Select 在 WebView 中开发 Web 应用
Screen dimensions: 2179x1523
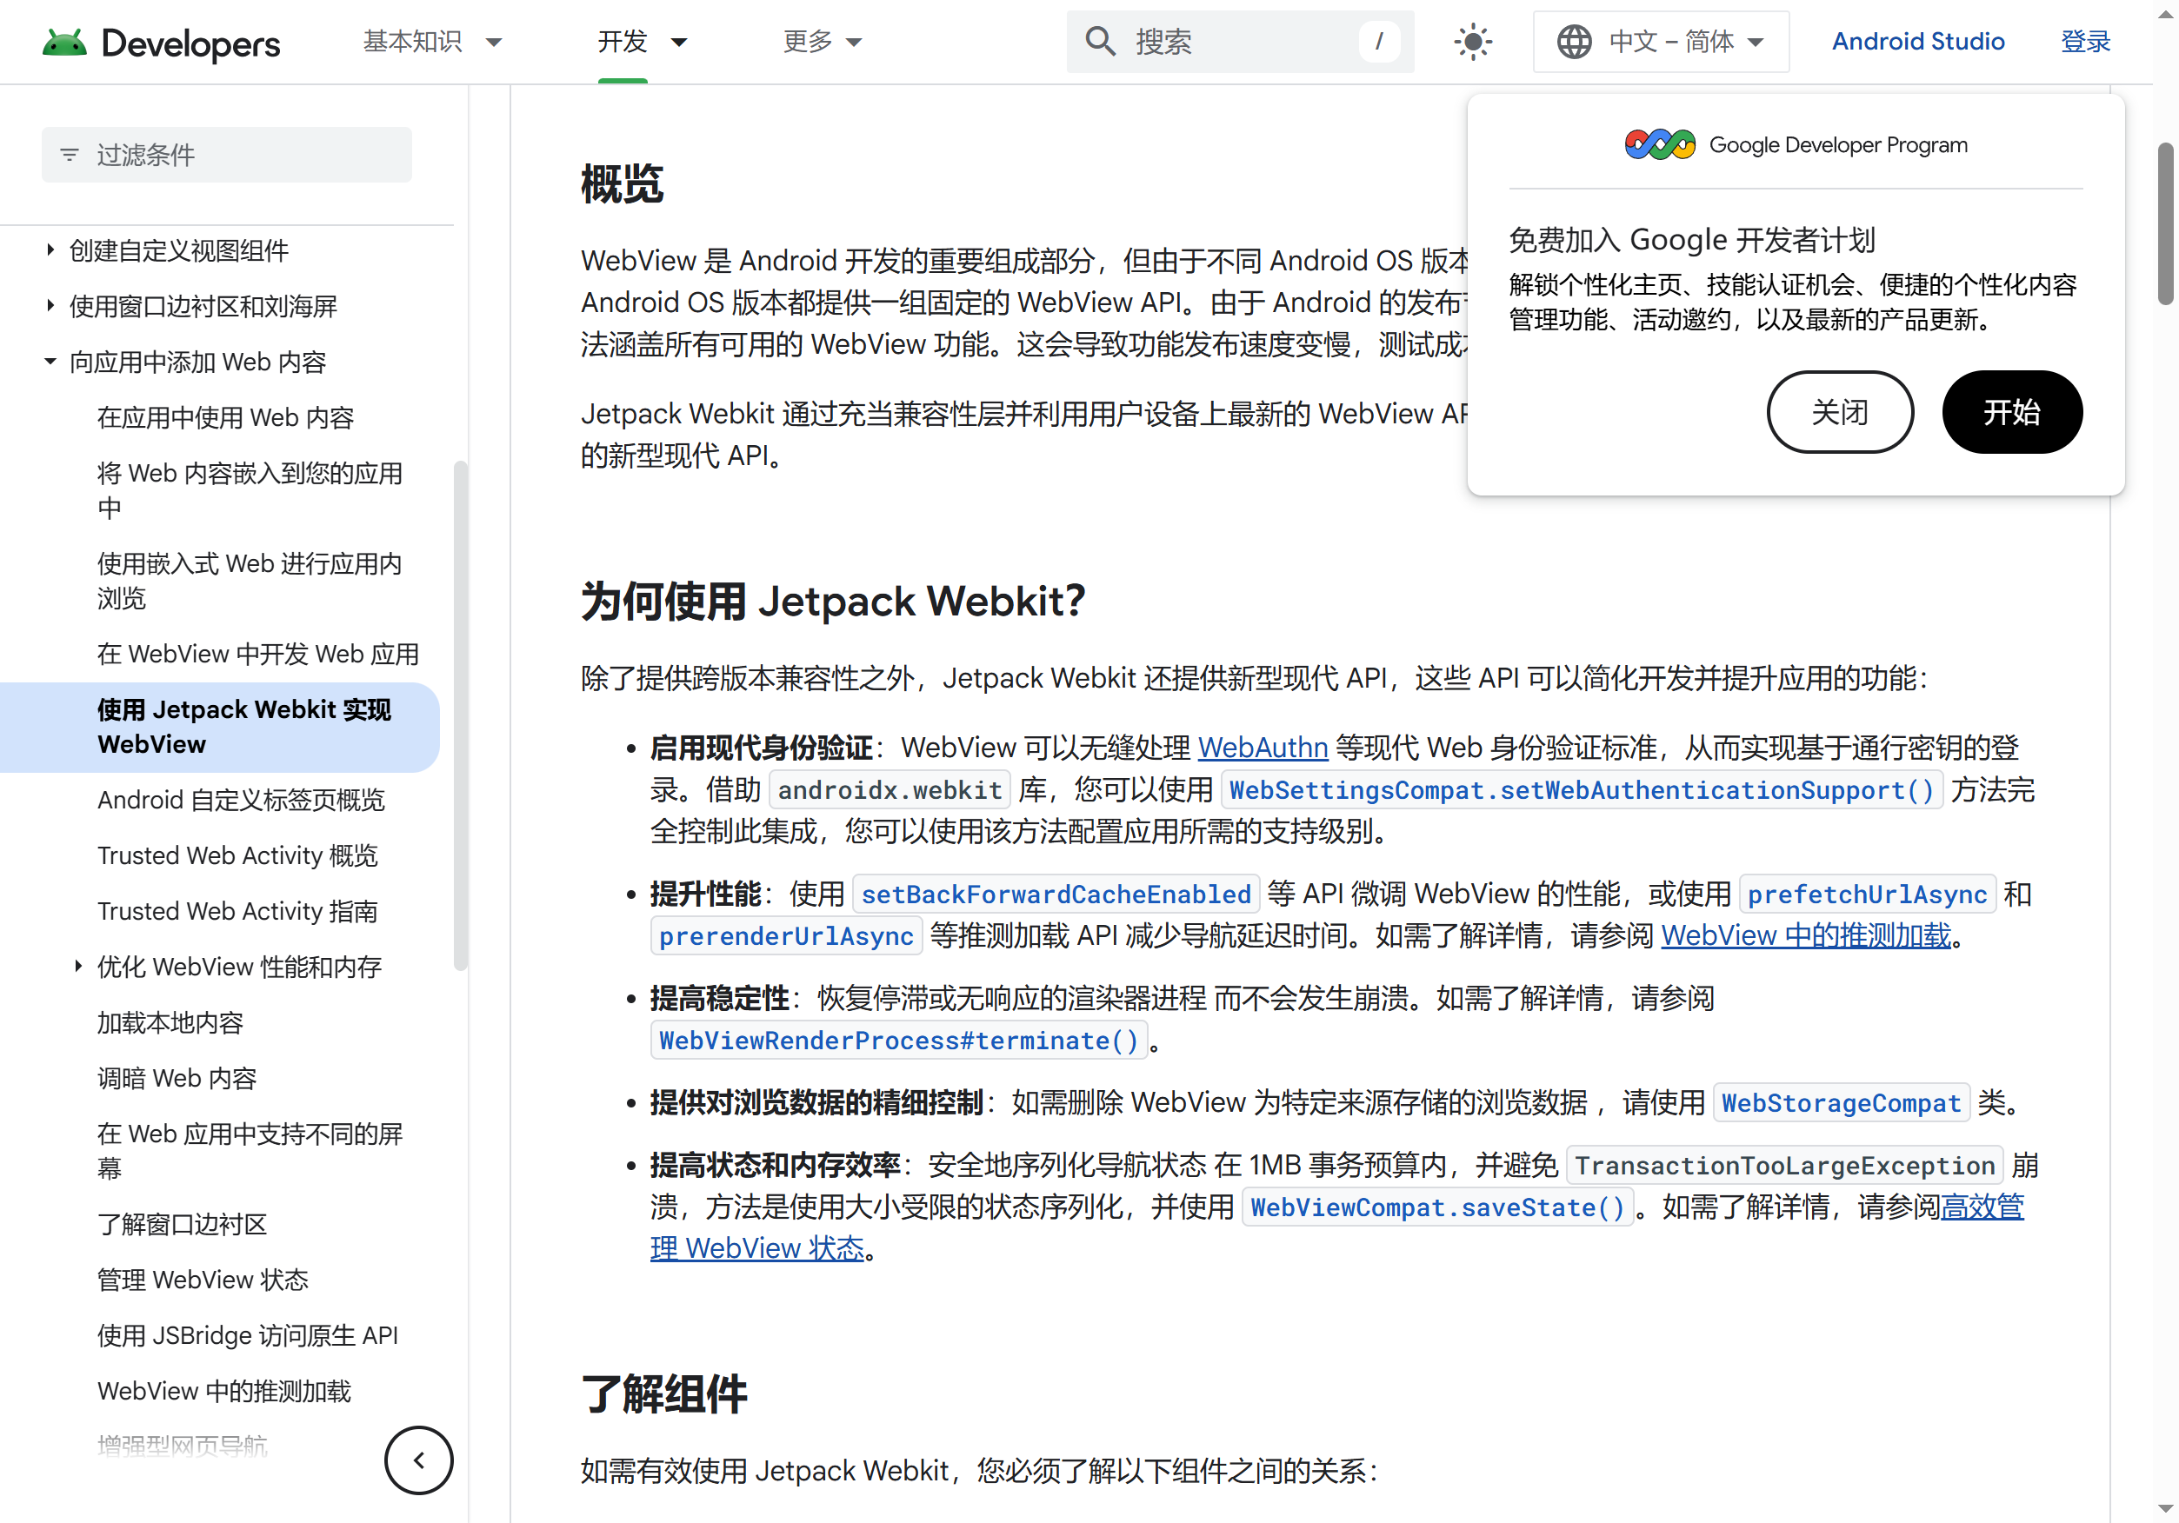tap(258, 653)
